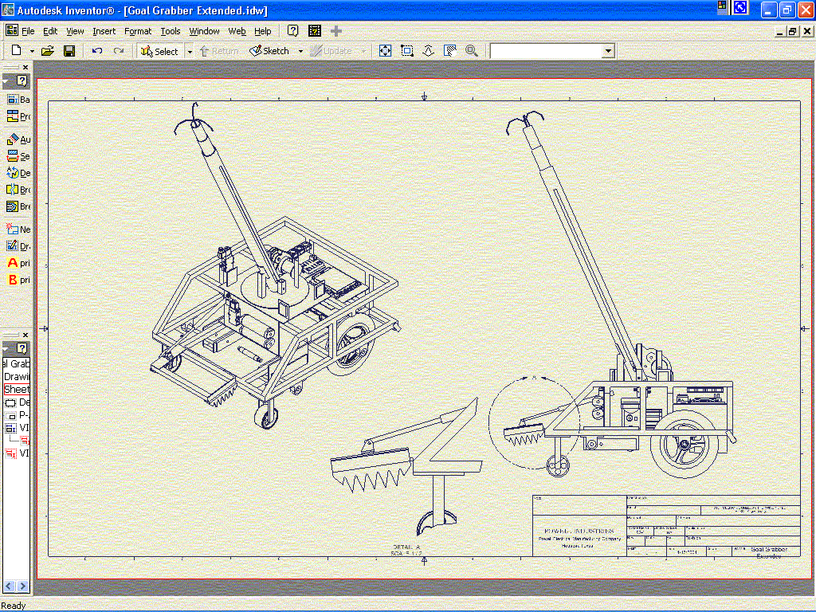The image size is (816, 612).
Task: Select the Section View tool
Action: (18, 155)
